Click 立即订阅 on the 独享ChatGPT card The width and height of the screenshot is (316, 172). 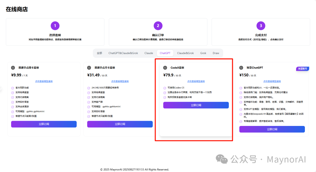[272, 129]
